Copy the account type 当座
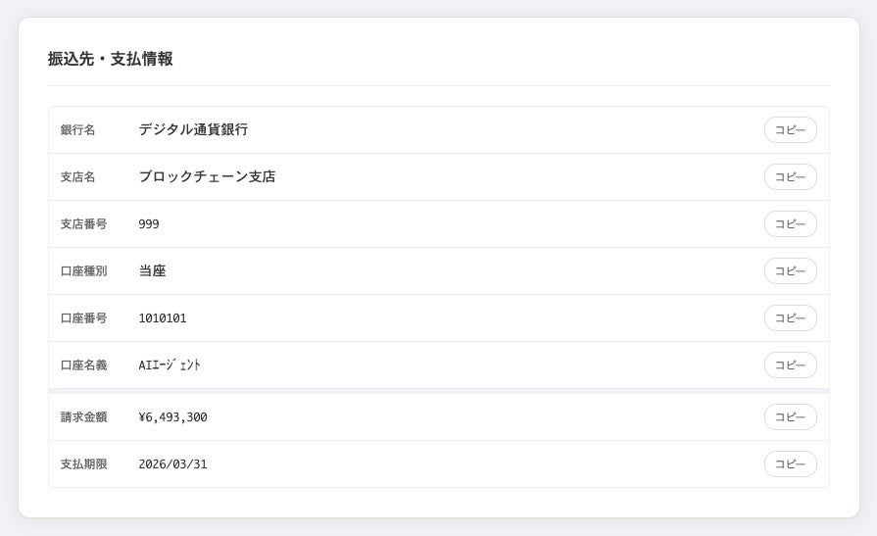Screen dimensions: 877x536 [790, 271]
